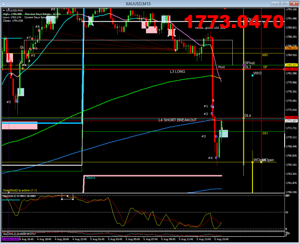
Task: Select the DL4 level label
Action: coord(248,116)
